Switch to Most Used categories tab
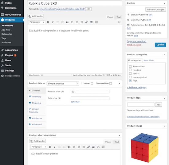 [x=149, y=60]
